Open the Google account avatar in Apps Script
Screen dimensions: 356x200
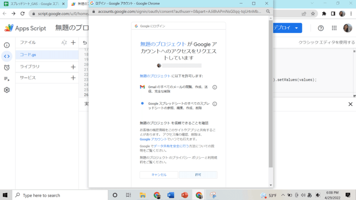click(348, 28)
